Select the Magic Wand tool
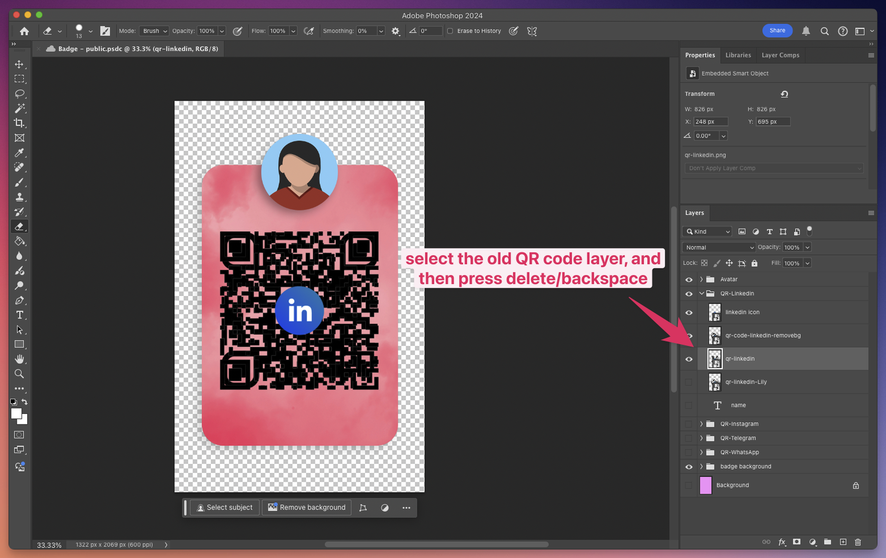This screenshot has height=558, width=886. 20,108
